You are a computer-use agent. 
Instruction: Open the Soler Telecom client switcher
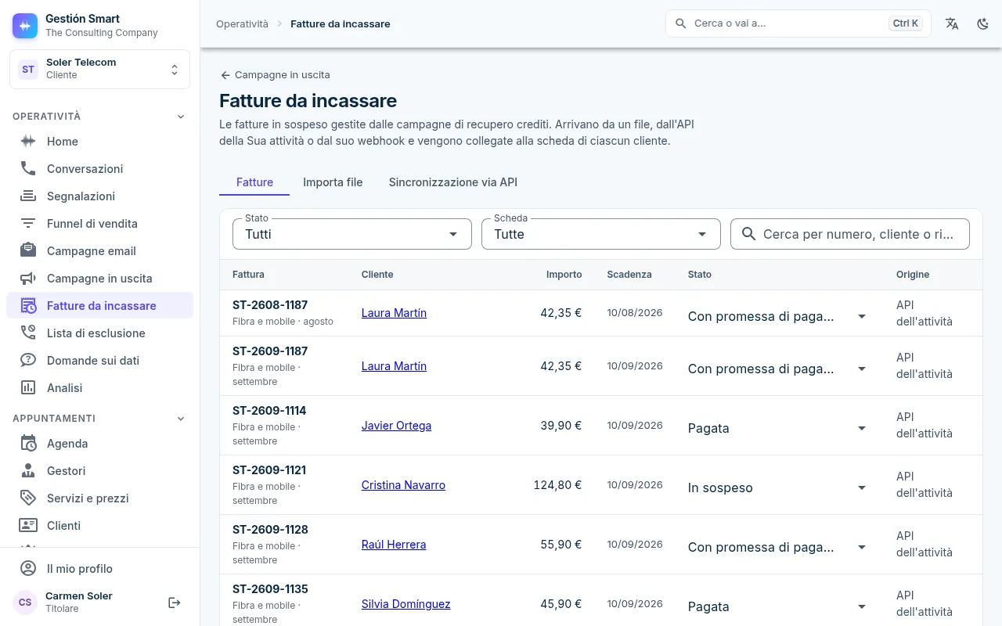99,70
